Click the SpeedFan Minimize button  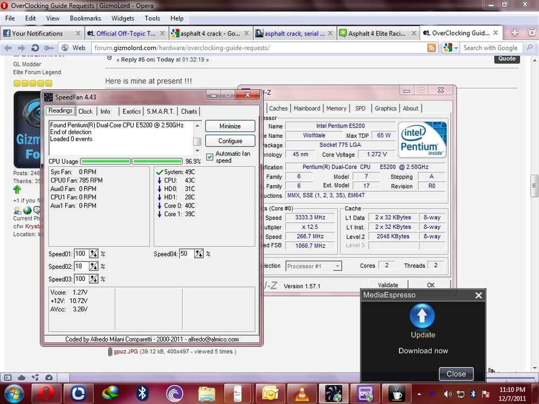click(230, 126)
